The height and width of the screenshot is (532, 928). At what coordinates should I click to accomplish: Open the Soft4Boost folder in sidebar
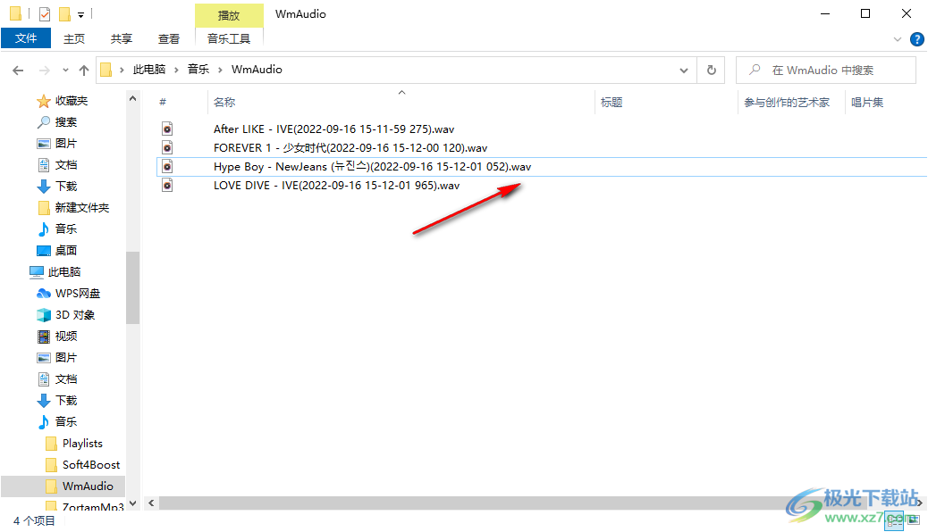click(x=91, y=465)
